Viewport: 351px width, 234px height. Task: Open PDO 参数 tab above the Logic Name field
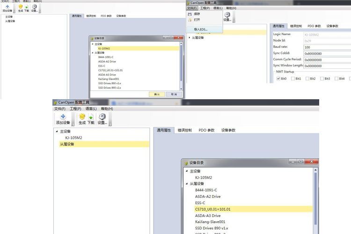click(x=314, y=26)
